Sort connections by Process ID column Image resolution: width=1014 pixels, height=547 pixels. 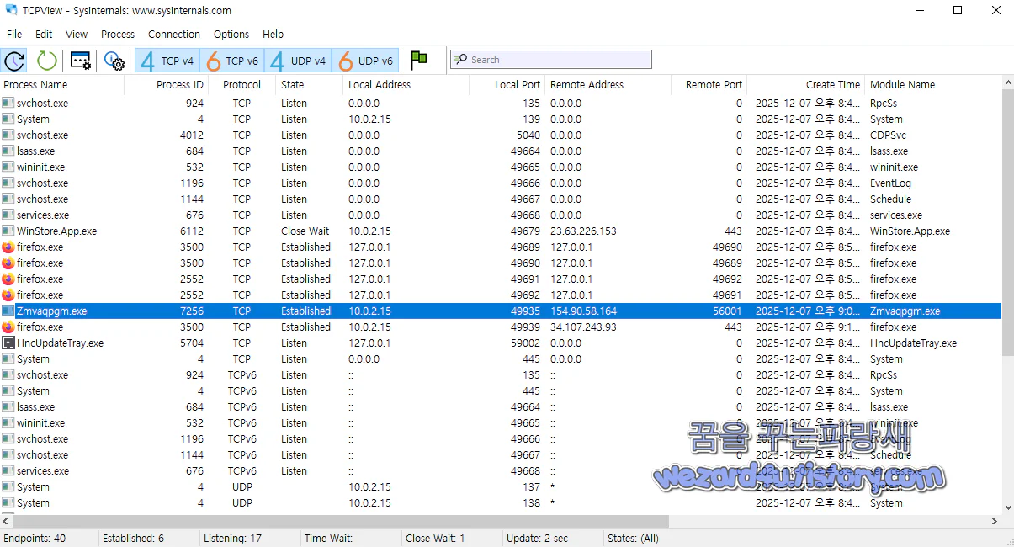coord(181,84)
